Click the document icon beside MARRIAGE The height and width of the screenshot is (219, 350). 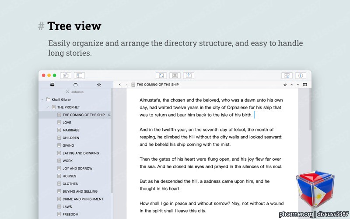coord(59,130)
